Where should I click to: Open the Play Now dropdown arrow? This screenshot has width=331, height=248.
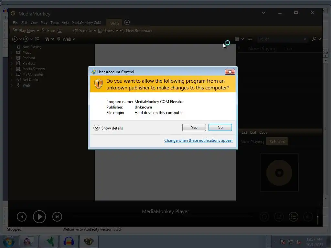[38, 31]
